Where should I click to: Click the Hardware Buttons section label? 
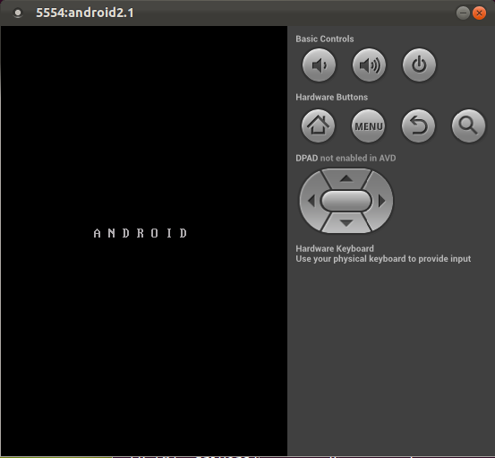tap(331, 97)
